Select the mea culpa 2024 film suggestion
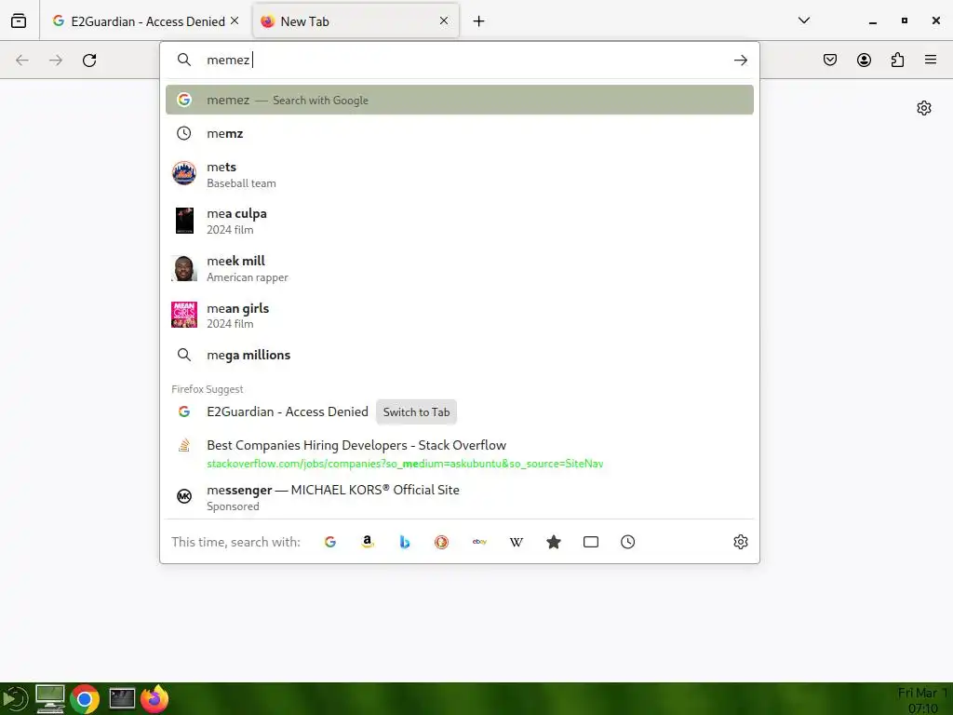 click(460, 221)
